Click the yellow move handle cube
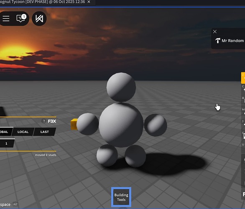Image resolution: width=245 pixels, height=209 pixels. pyautogui.click(x=74, y=124)
